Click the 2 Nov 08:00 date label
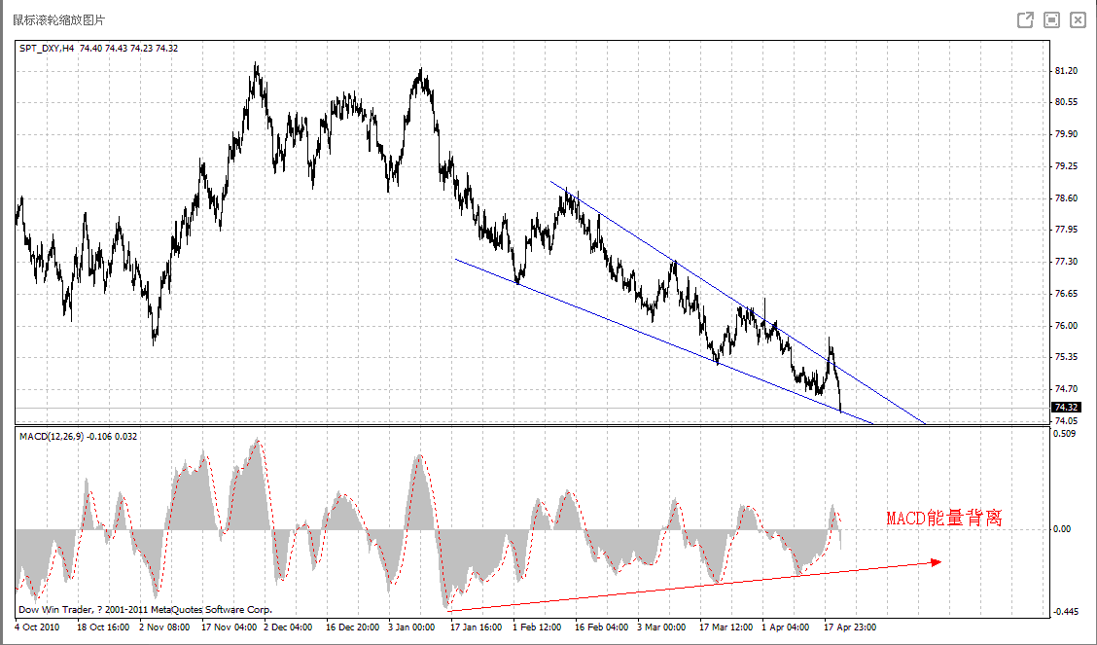This screenshot has width=1097, height=645. [164, 627]
